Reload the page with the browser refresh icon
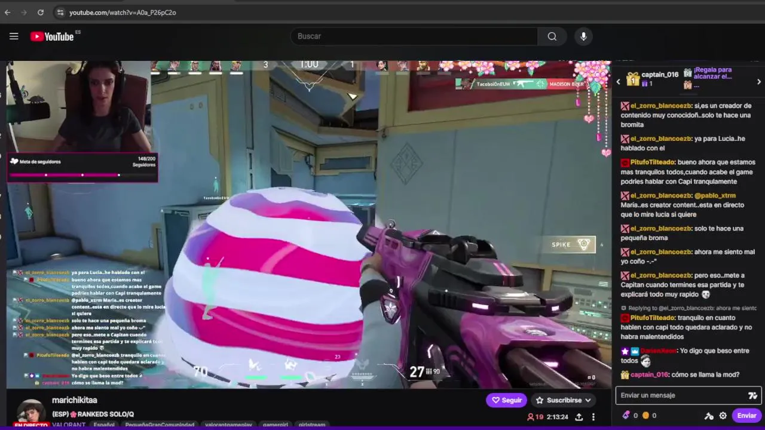The height and width of the screenshot is (430, 765). point(40,12)
